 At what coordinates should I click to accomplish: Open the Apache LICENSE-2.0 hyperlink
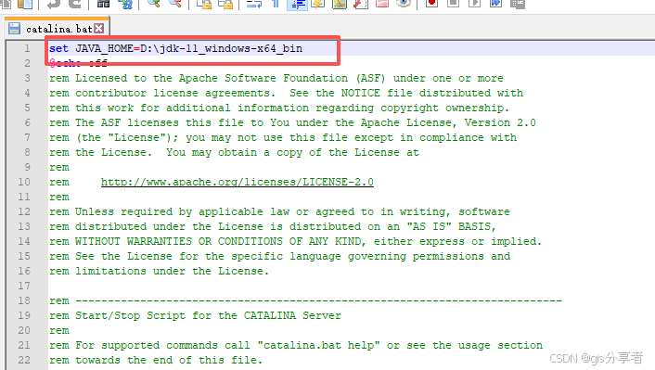point(238,182)
